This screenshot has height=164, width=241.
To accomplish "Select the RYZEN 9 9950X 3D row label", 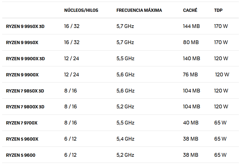I will [x=25, y=26].
